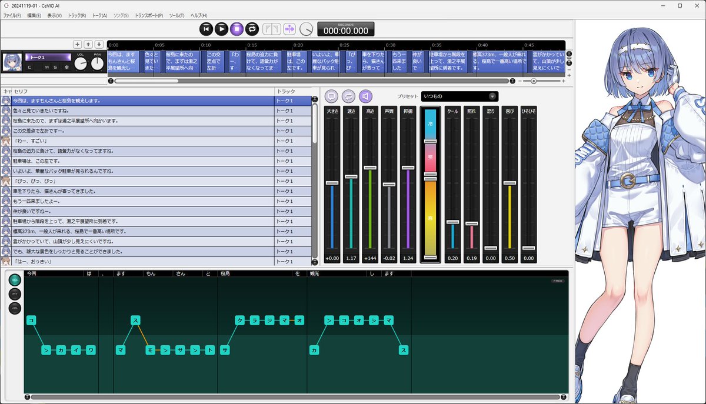Click the 速さ speed slider handle
The height and width of the screenshot is (404, 706).
(351, 176)
